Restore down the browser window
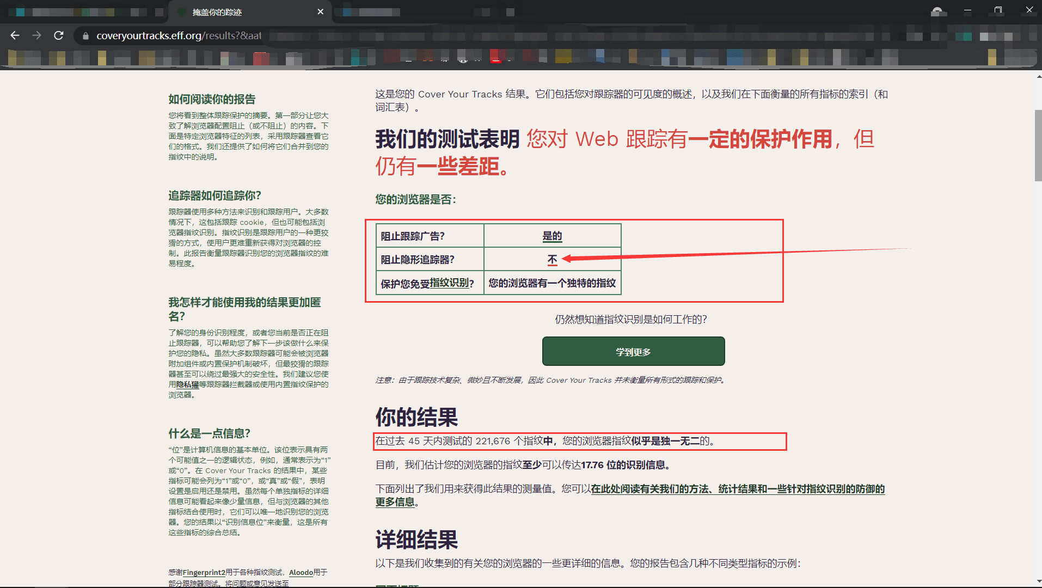The image size is (1042, 588). [998, 10]
